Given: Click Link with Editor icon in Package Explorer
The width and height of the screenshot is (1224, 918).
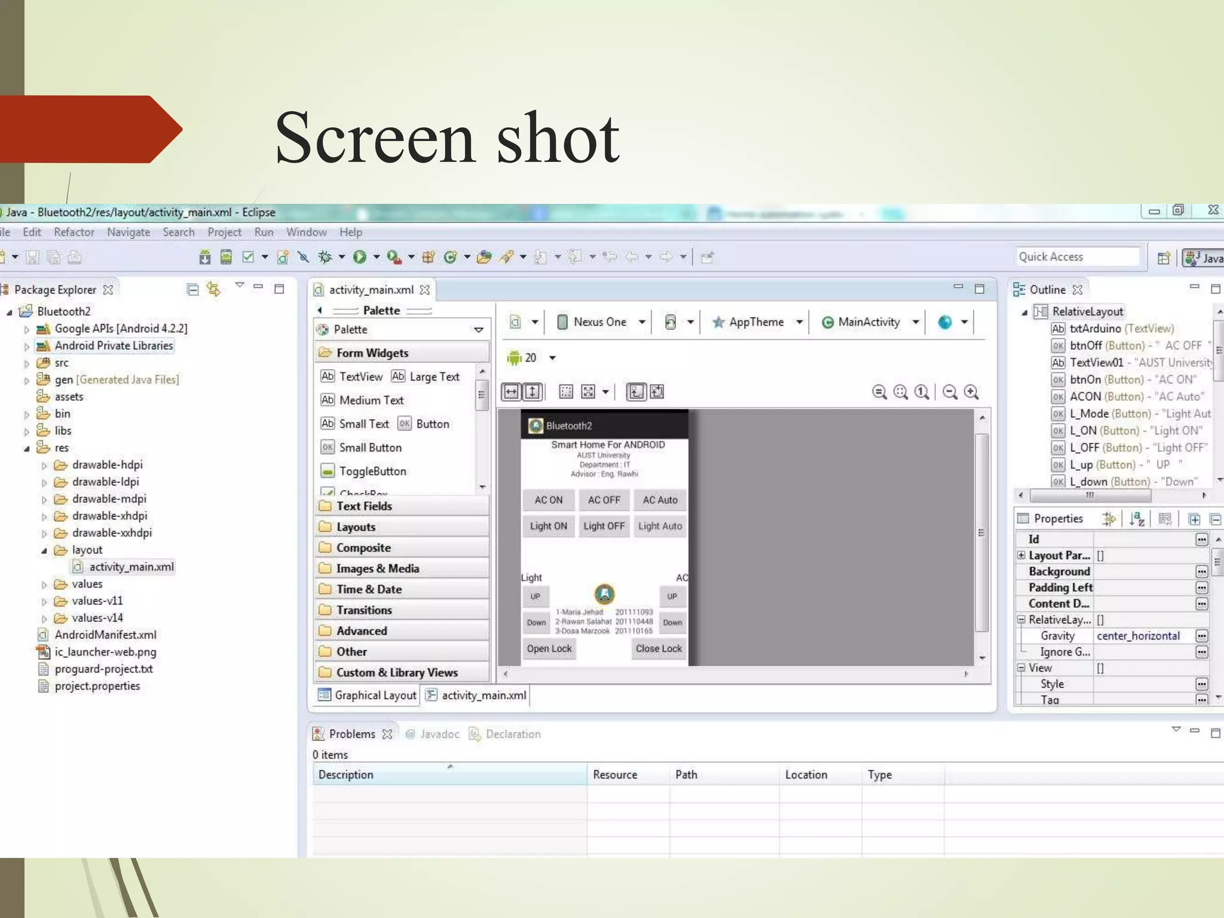Looking at the screenshot, I should point(214,289).
